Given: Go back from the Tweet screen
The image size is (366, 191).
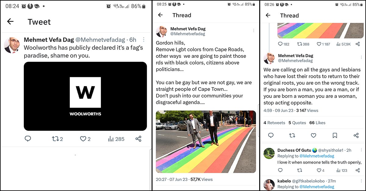Looking at the screenshot, I should [x=10, y=21].
